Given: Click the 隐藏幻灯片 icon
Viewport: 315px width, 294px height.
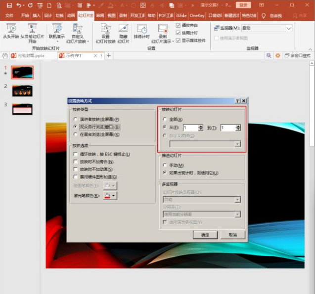Looking at the screenshot, I should point(123,29).
